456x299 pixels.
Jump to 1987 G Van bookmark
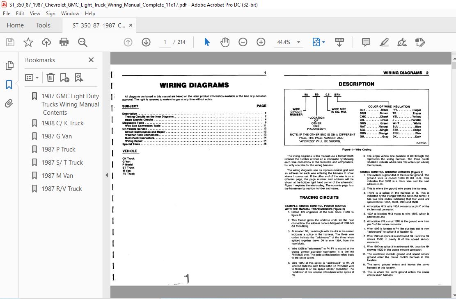[56, 136]
